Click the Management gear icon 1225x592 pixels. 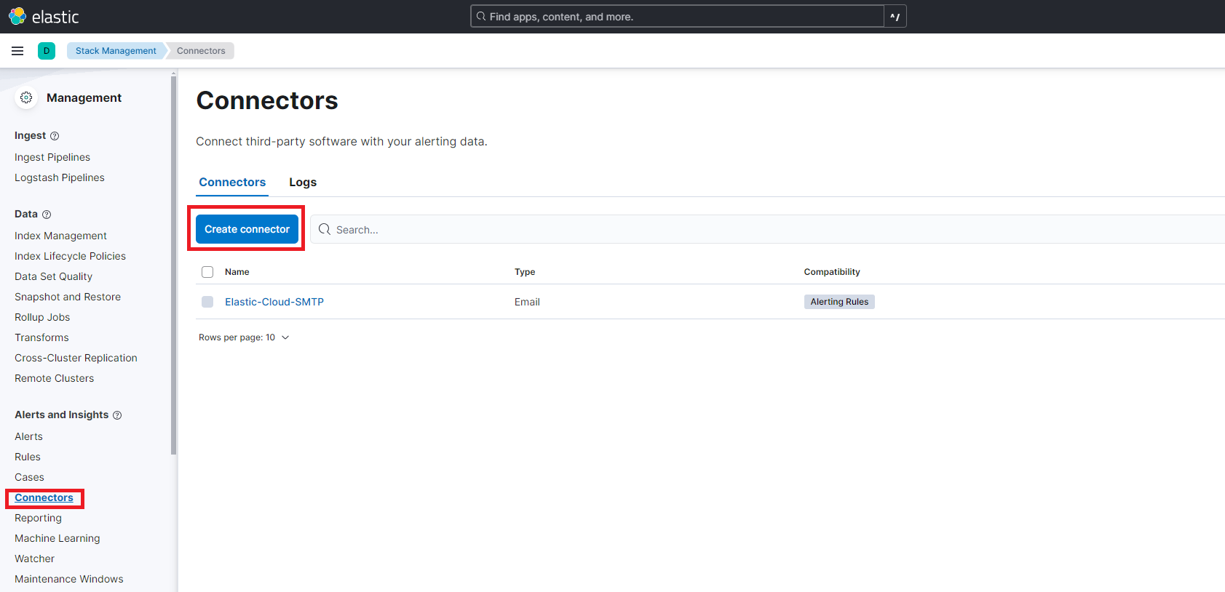click(x=26, y=97)
